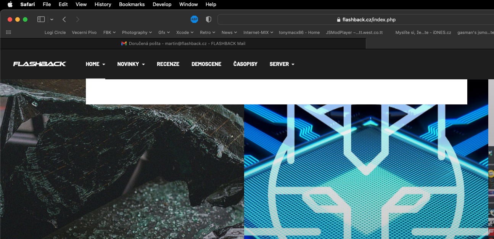Open the Develop menu

(x=162, y=5)
